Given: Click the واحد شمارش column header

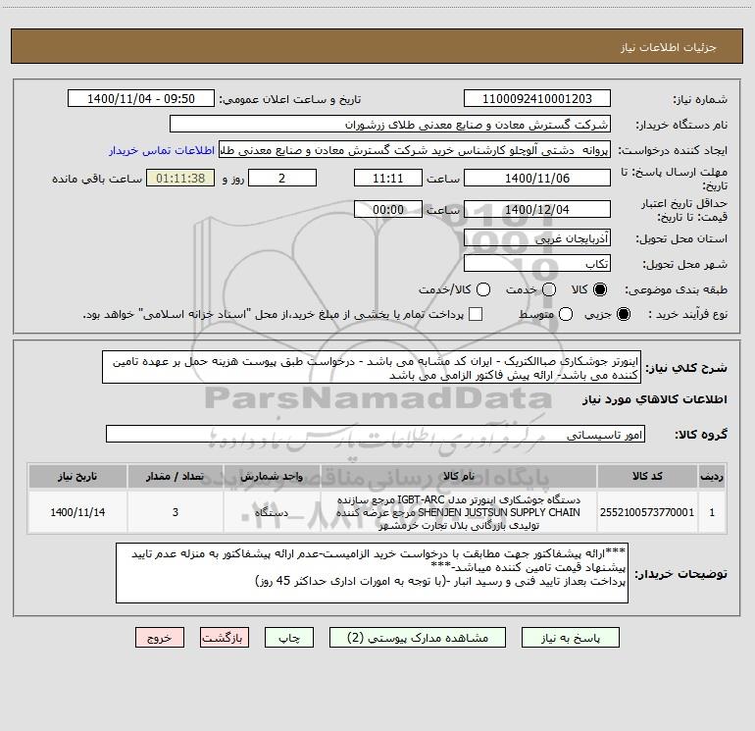Looking at the screenshot, I should click(272, 476).
